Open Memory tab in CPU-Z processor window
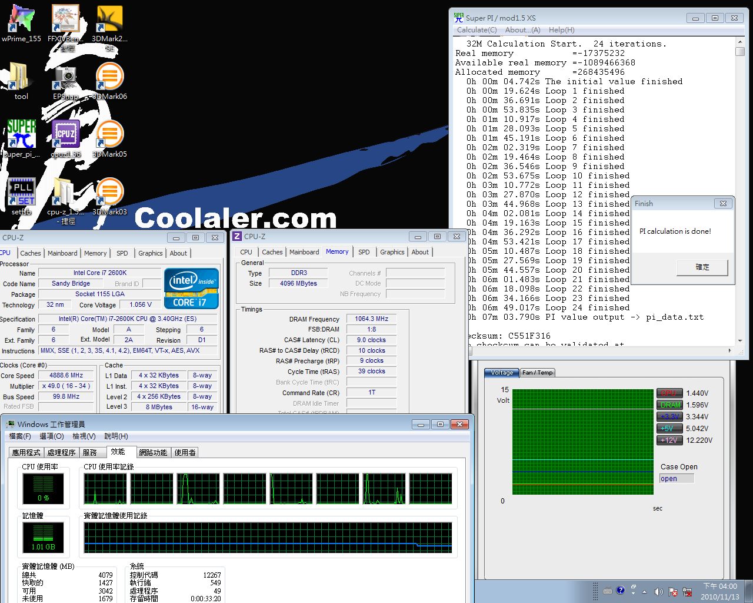The image size is (753, 603). (x=95, y=253)
